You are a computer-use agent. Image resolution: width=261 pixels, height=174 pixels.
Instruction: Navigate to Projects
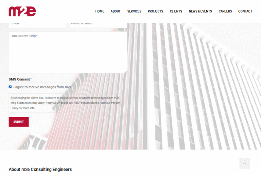click(155, 11)
